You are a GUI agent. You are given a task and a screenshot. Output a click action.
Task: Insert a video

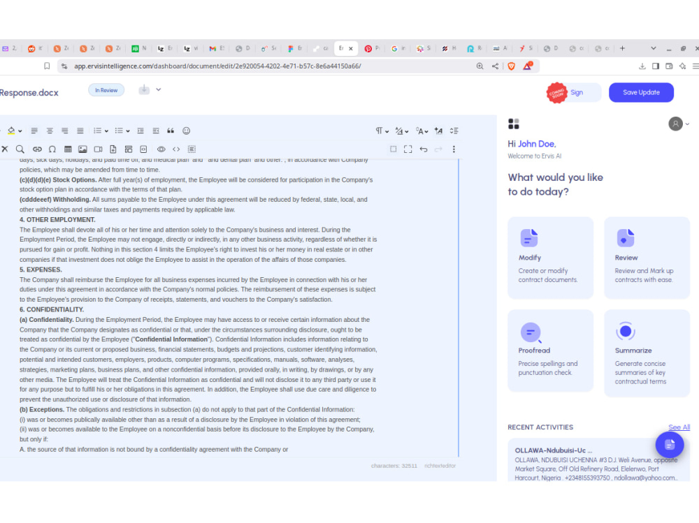point(98,149)
